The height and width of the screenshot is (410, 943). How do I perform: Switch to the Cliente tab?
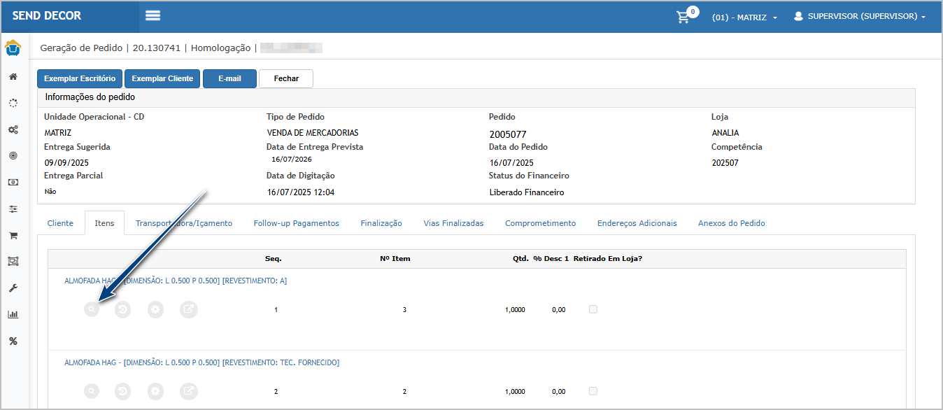tap(60, 223)
